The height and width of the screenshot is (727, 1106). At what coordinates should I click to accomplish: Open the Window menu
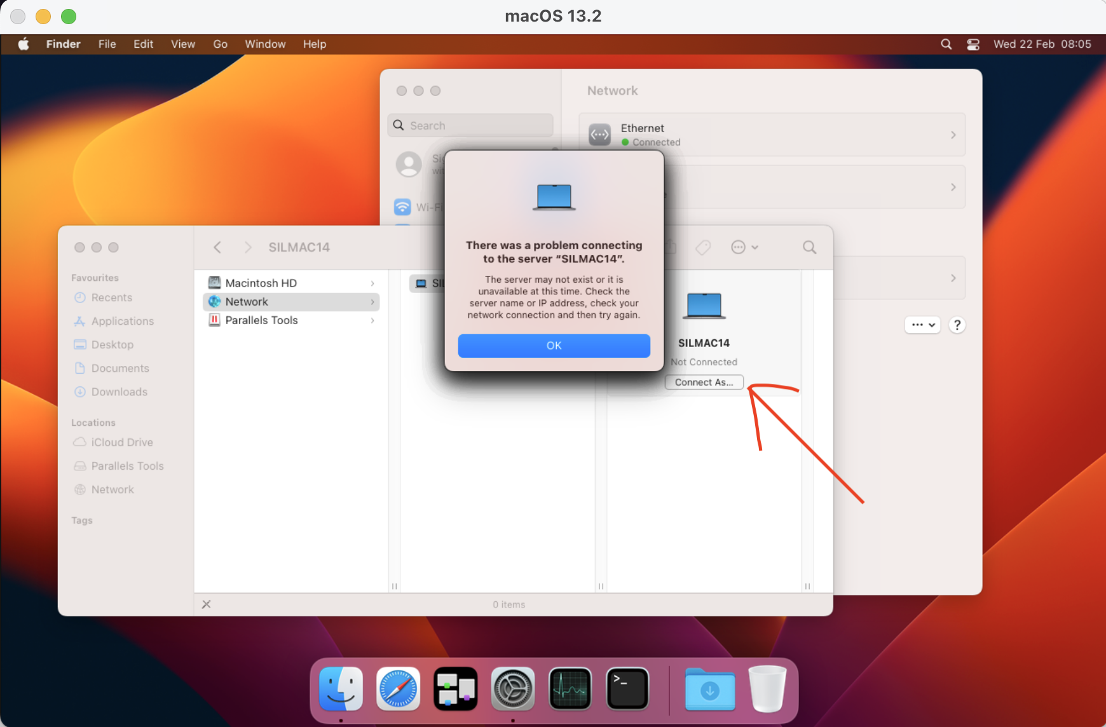pyautogui.click(x=265, y=44)
